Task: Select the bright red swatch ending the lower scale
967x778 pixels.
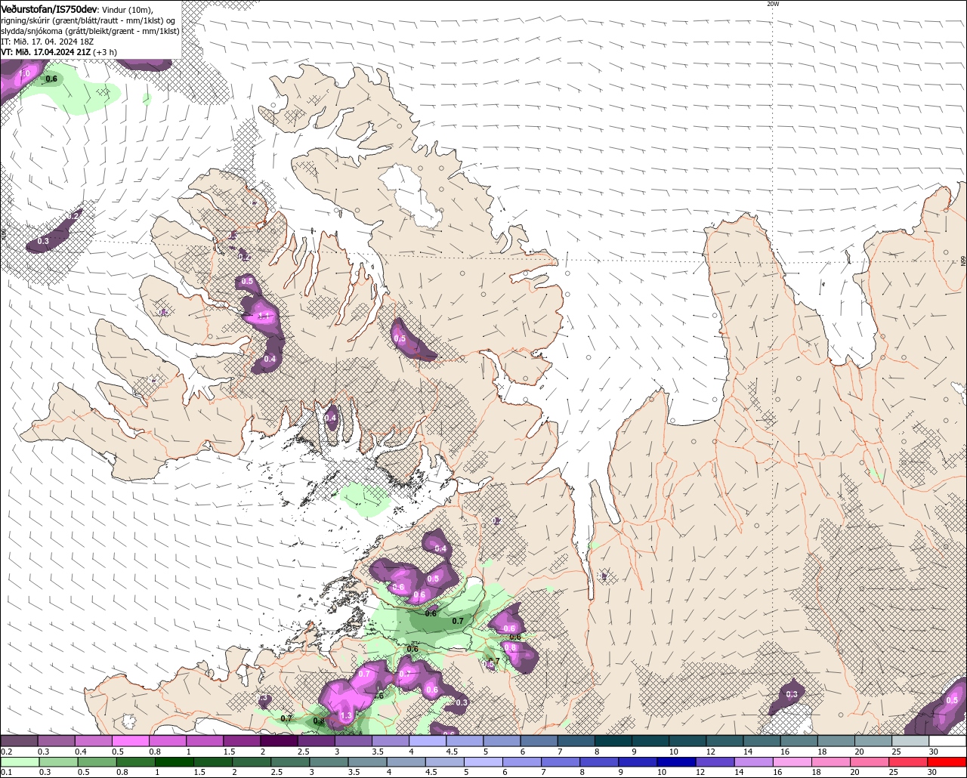Action: point(947,762)
